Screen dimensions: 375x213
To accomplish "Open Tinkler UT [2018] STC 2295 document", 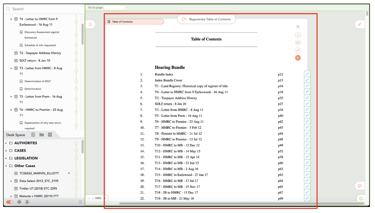I will [38, 189].
